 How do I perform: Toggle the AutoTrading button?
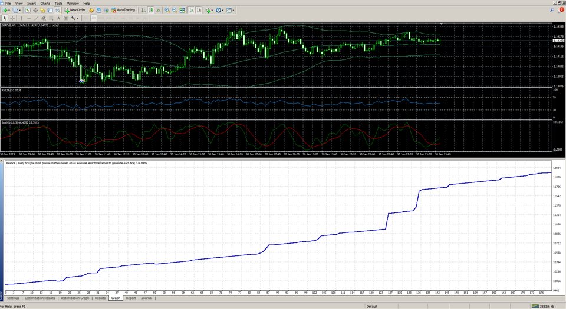pyautogui.click(x=123, y=10)
